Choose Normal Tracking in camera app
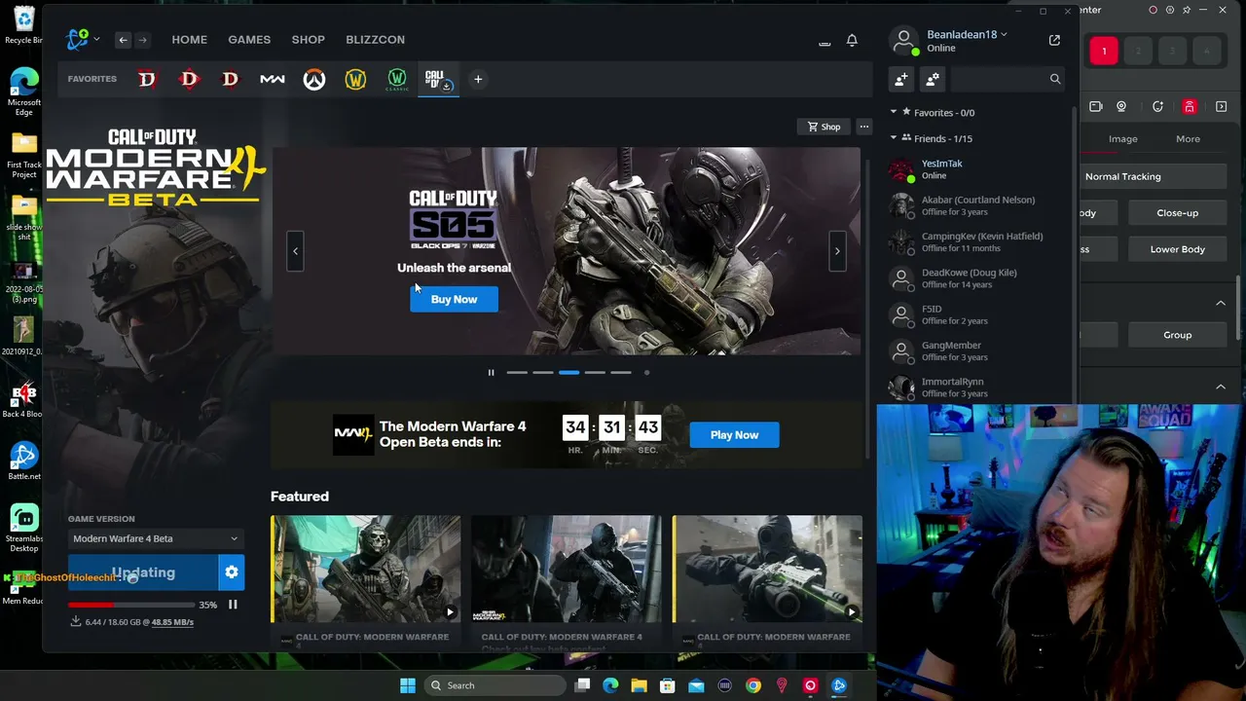Image resolution: width=1246 pixels, height=701 pixels. coord(1154,176)
